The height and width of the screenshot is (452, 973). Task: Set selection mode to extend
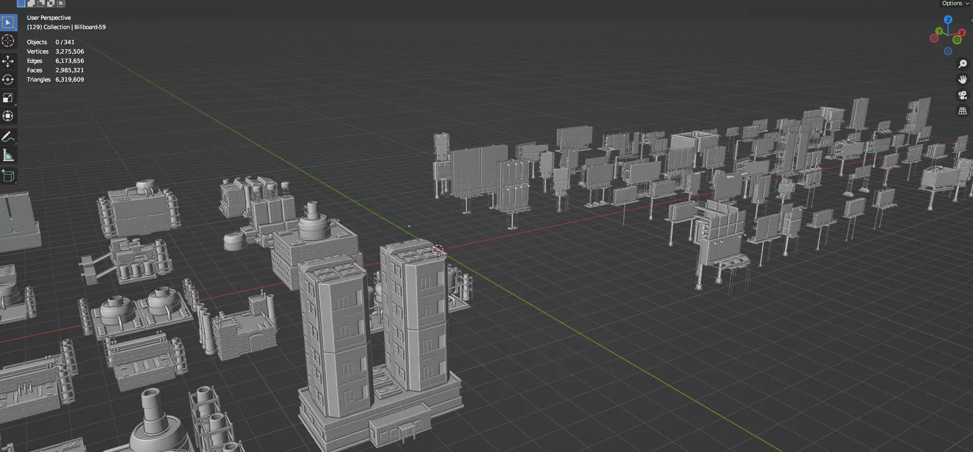31,3
